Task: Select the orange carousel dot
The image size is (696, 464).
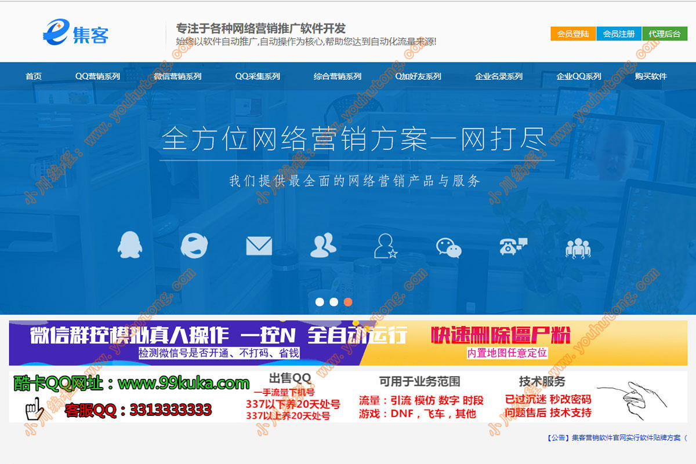Action: point(348,302)
